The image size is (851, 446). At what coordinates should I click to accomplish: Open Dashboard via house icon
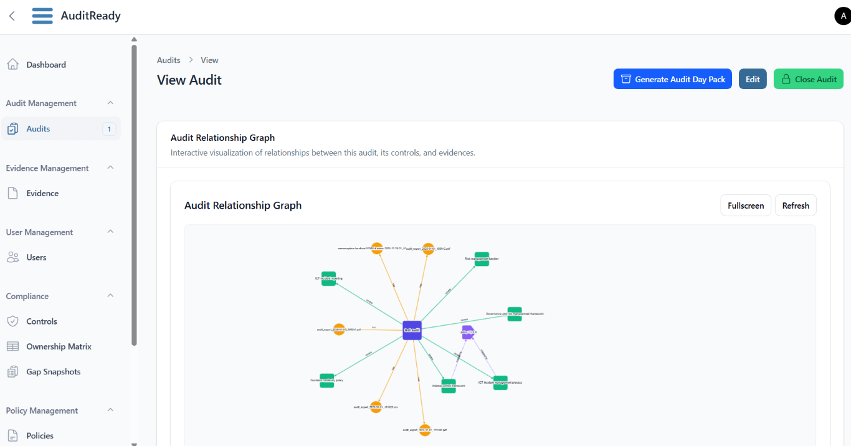click(x=12, y=65)
